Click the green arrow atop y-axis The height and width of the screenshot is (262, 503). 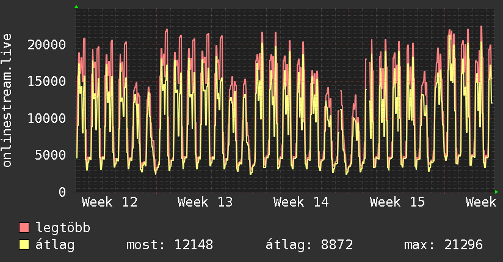coord(76,7)
